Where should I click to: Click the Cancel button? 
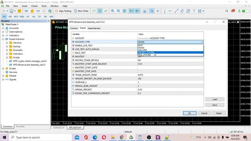pyautogui.click(x=204, y=113)
